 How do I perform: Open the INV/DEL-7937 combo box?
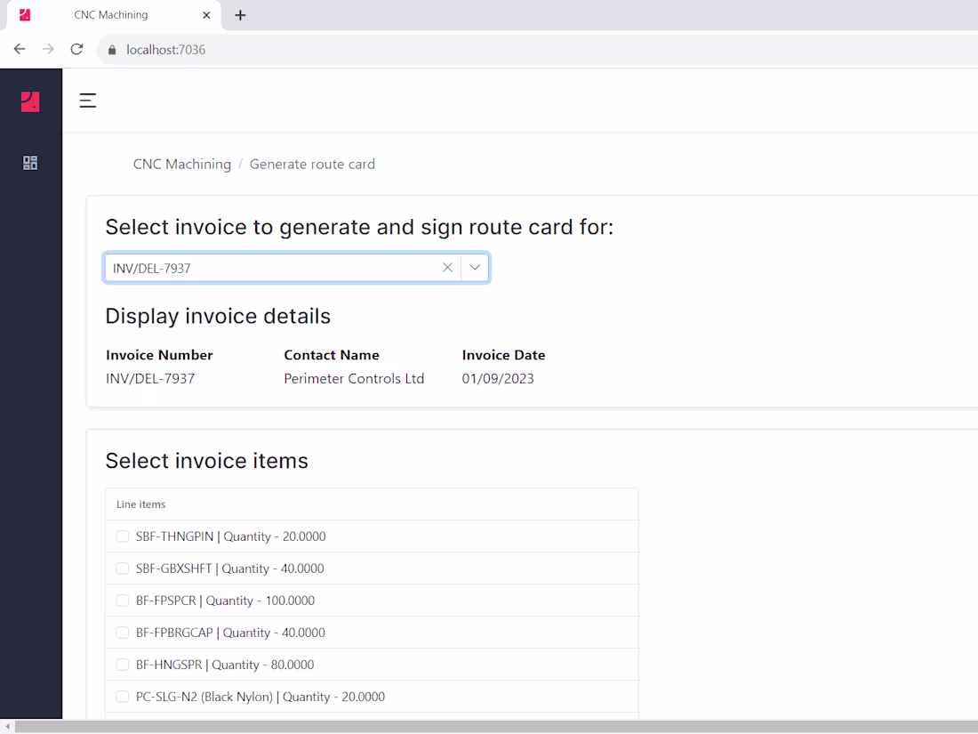pos(267,267)
